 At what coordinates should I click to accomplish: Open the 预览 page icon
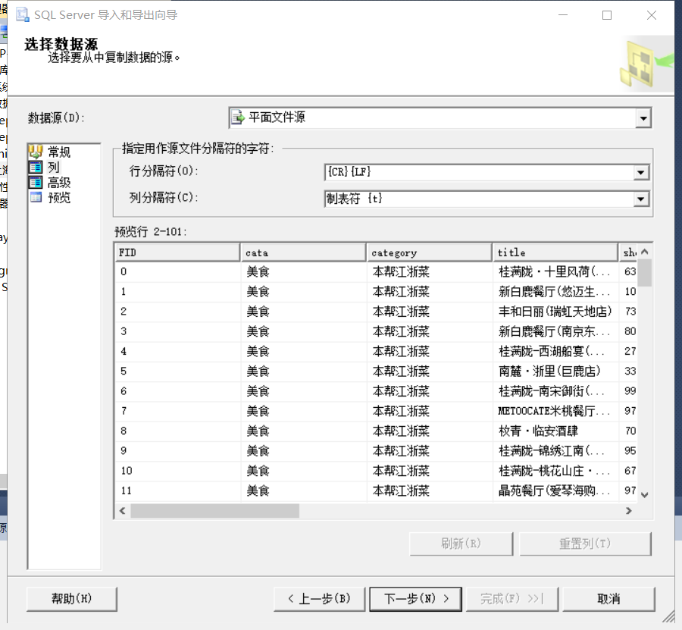[36, 198]
